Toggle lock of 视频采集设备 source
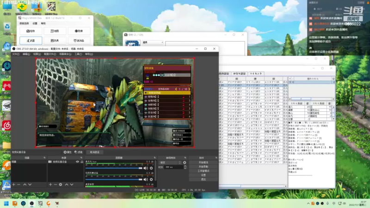The image size is (370, 208). [x=82, y=162]
